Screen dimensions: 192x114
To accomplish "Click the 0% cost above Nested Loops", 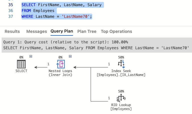I will tap(60, 57).
